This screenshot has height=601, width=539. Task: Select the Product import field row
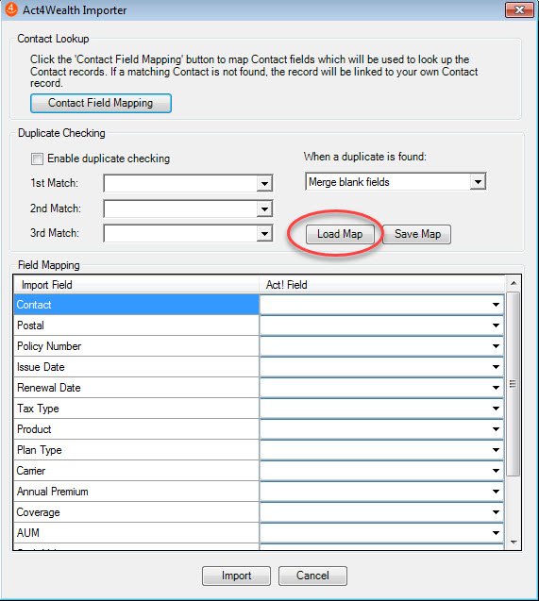137,429
